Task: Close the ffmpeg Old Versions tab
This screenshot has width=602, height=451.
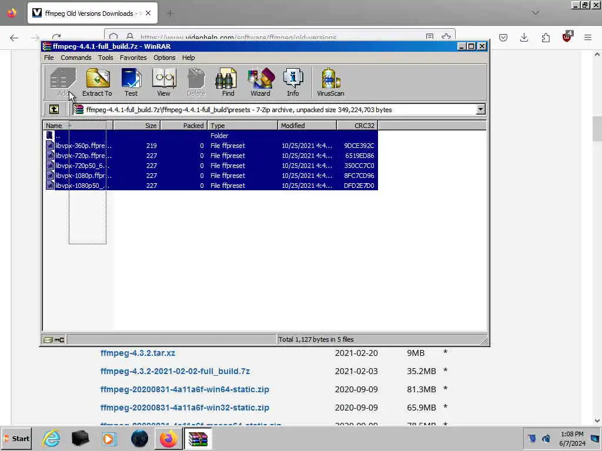Action: click(x=148, y=14)
